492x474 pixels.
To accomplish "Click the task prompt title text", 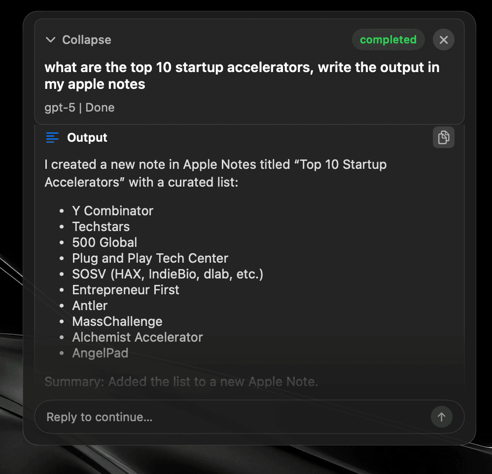I will click(242, 76).
